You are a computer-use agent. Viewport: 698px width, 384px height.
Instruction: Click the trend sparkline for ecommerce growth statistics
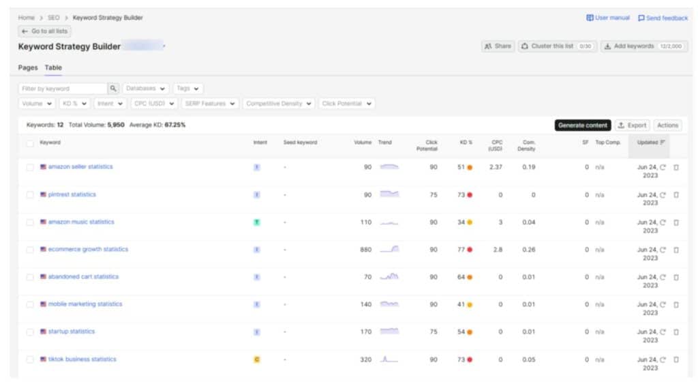click(x=389, y=249)
